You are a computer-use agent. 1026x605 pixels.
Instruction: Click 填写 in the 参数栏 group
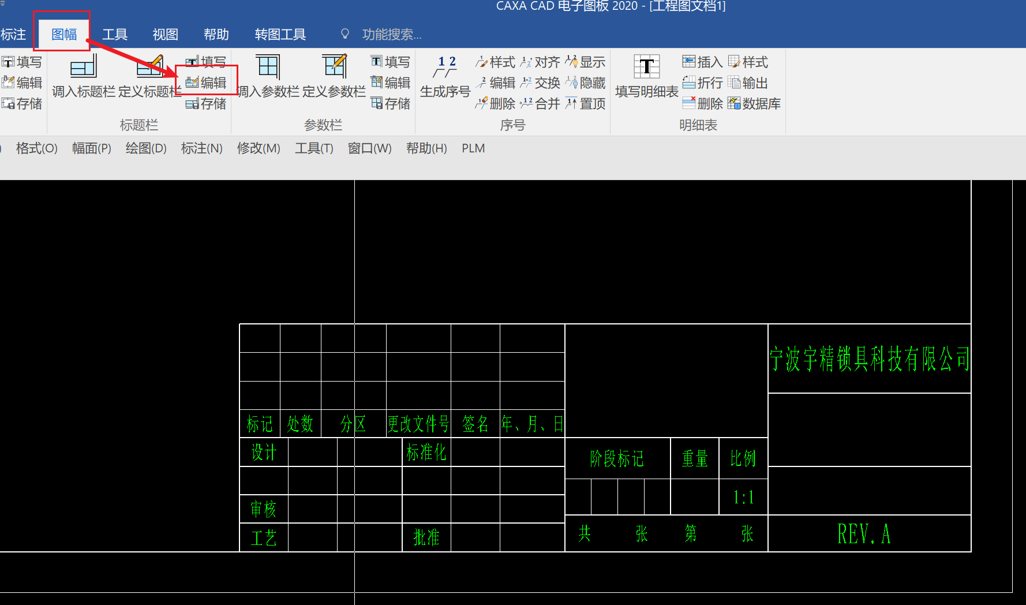point(390,62)
